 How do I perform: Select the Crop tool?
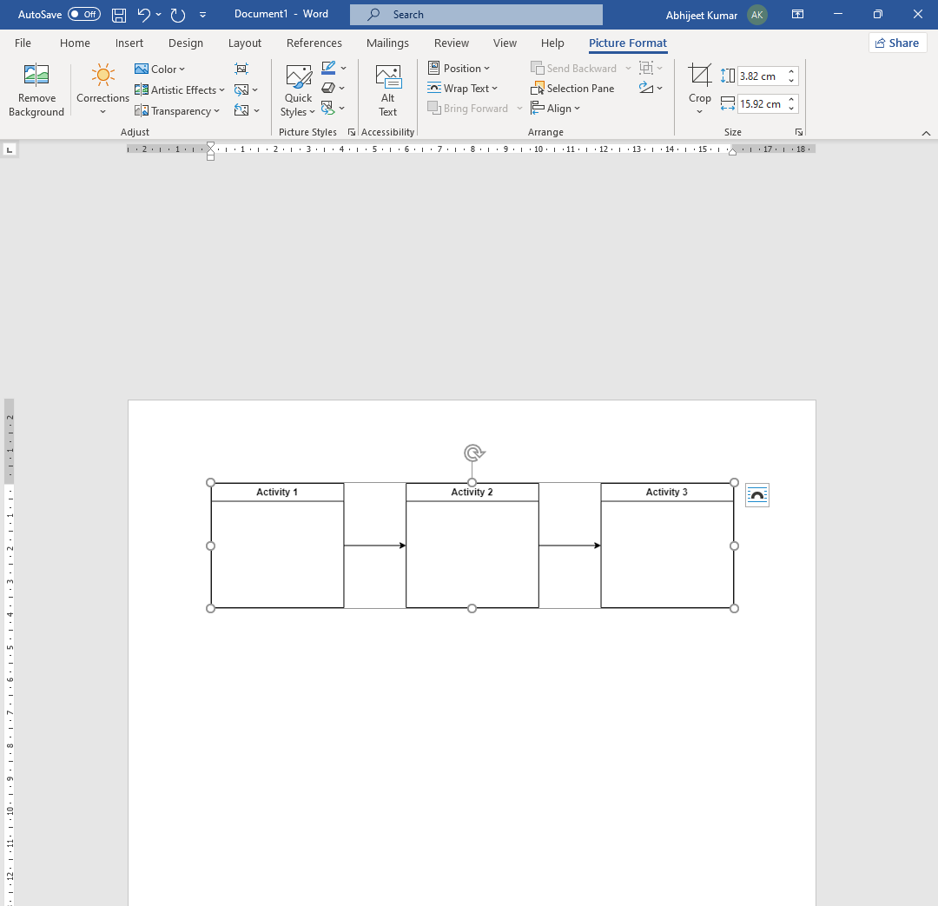(699, 83)
